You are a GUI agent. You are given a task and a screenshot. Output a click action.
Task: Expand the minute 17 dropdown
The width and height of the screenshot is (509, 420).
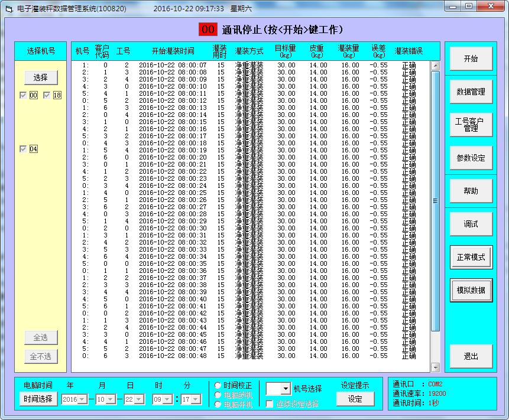[196, 399]
